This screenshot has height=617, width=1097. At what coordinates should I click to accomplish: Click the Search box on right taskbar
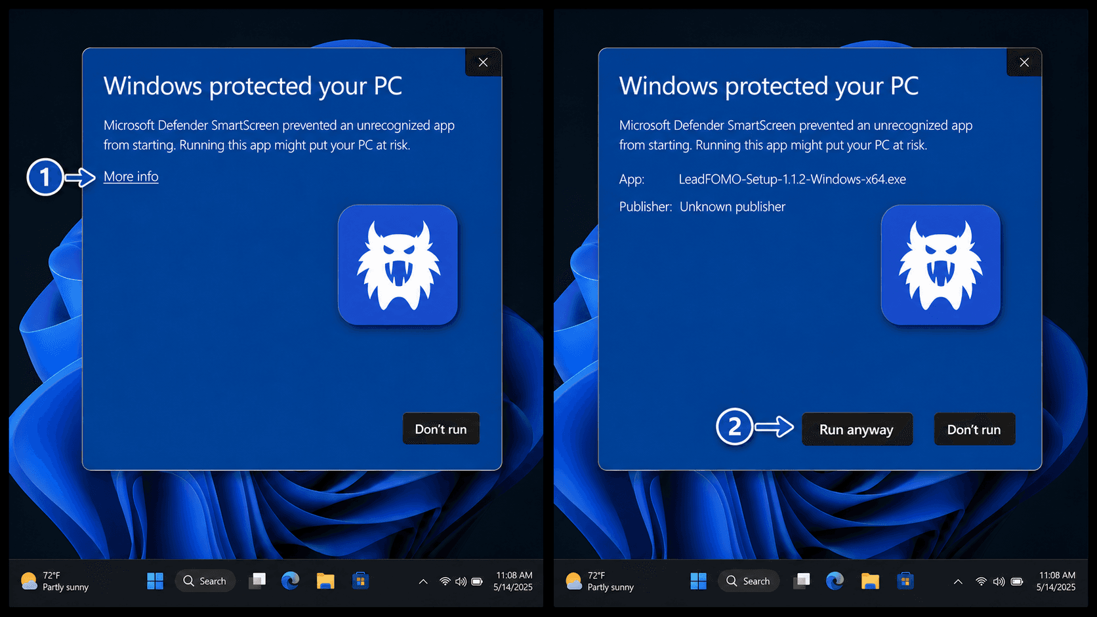click(749, 581)
